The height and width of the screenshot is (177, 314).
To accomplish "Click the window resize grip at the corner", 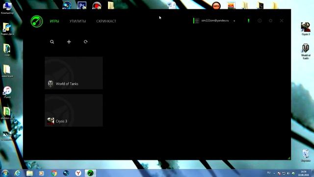I will (289, 158).
